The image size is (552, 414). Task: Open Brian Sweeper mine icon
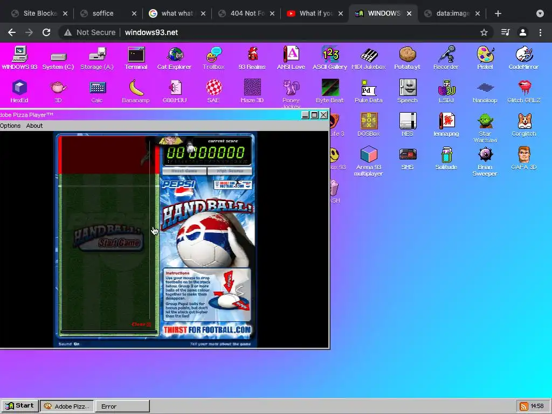[x=485, y=161]
